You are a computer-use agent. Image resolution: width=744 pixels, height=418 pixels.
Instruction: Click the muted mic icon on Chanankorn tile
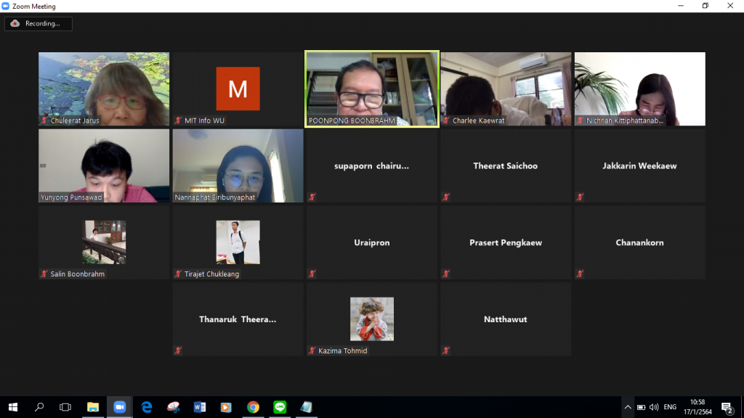click(581, 274)
